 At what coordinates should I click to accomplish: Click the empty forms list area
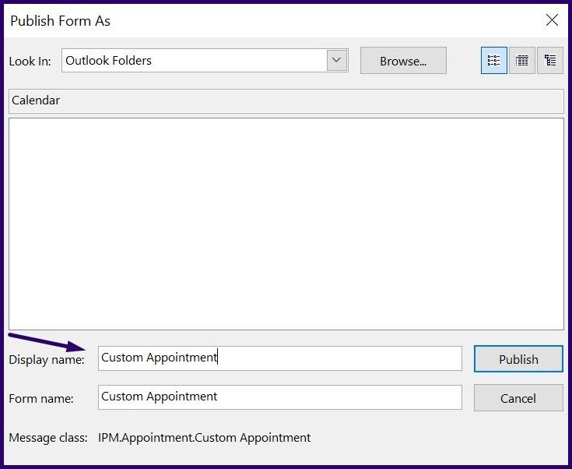coord(286,224)
